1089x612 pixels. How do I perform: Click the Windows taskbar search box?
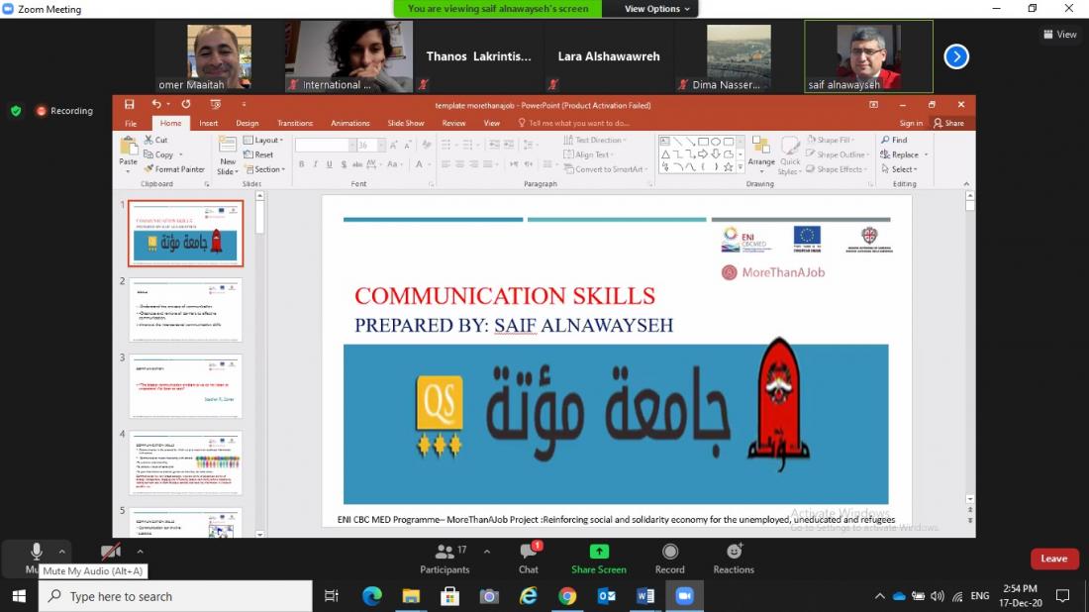click(175, 596)
